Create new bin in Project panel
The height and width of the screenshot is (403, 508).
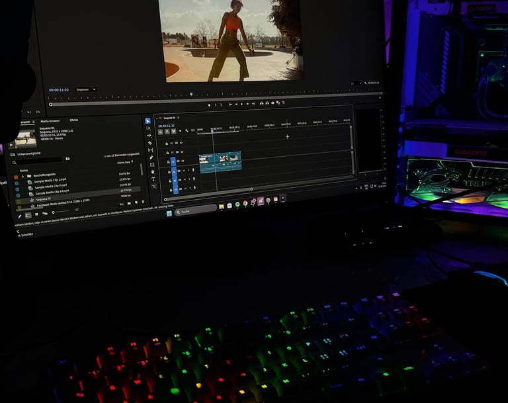[x=129, y=203]
